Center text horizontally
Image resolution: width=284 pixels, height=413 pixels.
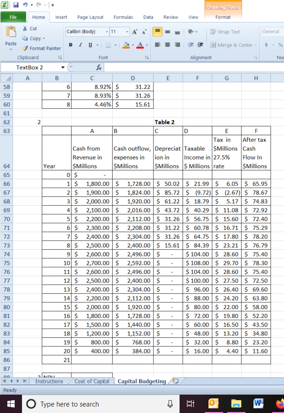tap(168, 45)
